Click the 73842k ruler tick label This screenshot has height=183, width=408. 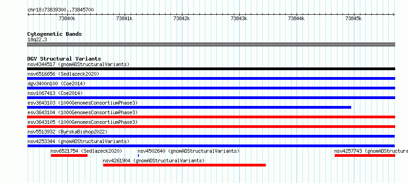tap(182, 18)
